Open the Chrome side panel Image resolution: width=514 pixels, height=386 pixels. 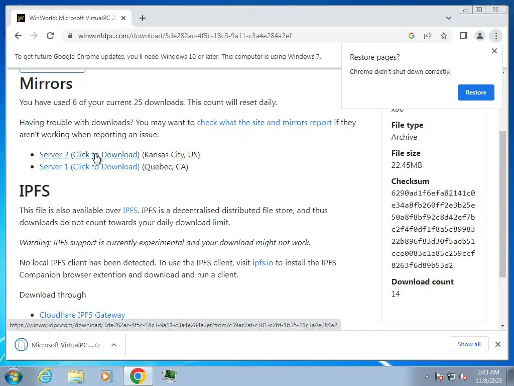tap(463, 36)
